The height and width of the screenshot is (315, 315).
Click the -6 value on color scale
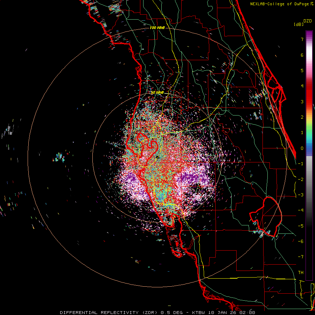pyautogui.click(x=301, y=241)
